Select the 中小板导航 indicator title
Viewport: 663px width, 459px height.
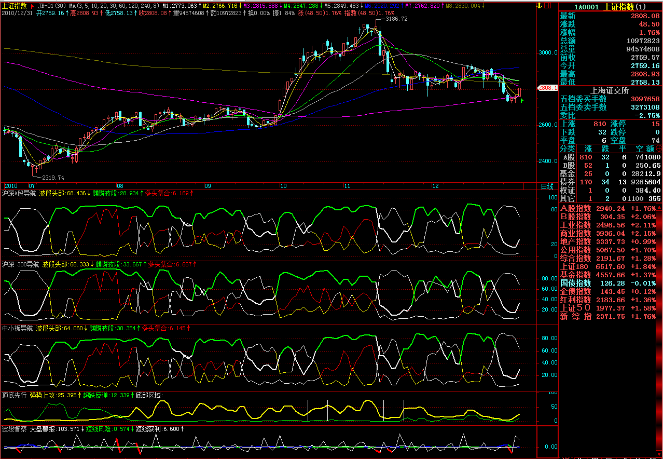17,328
